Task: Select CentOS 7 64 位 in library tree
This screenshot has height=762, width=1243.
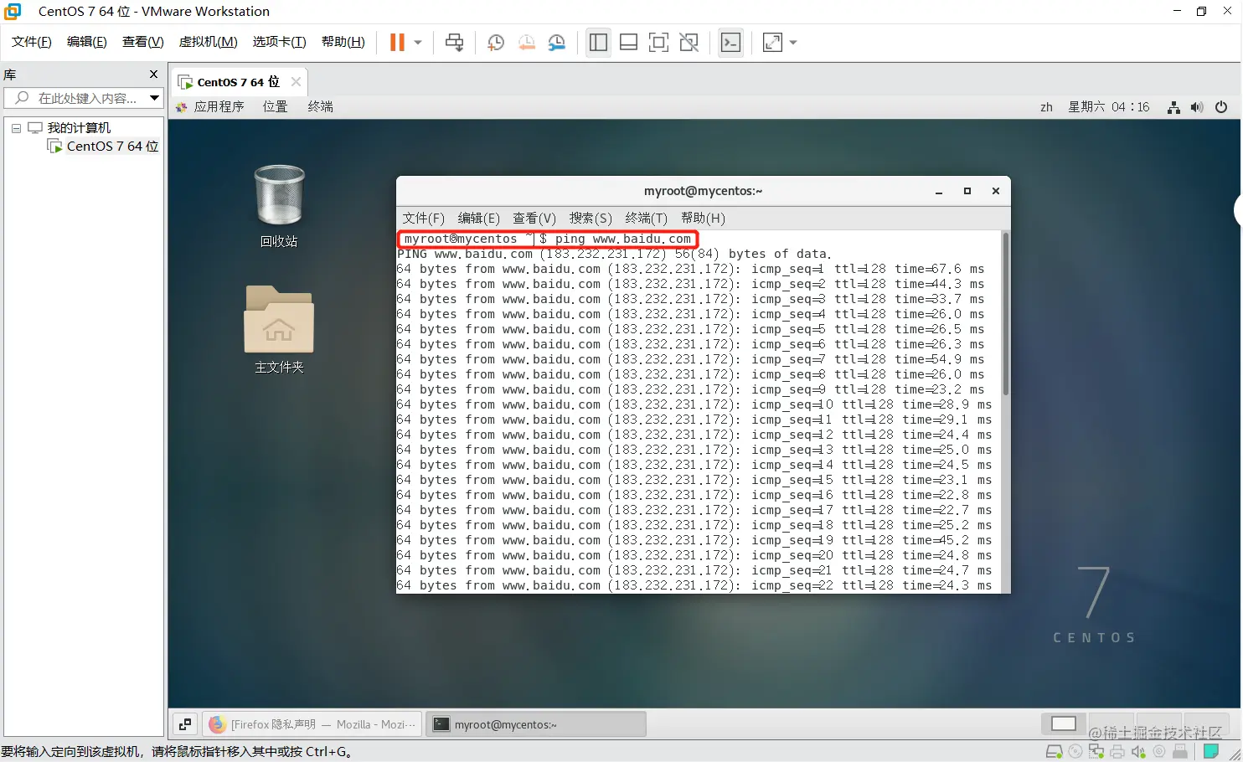Action: pyautogui.click(x=112, y=147)
